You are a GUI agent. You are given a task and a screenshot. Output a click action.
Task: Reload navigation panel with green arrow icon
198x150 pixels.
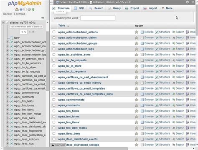[33, 10]
